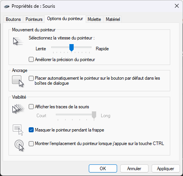The height and width of the screenshot is (176, 183).
Task: Select the Matériel tab
Action: [113, 19]
